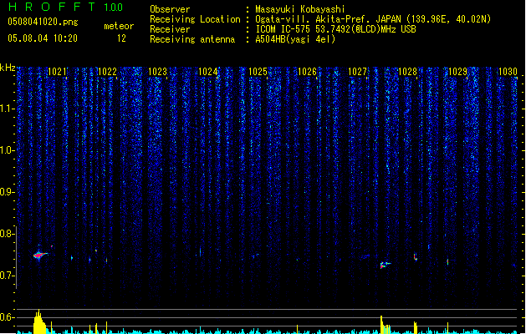Click the 1022 time marker
Image resolution: width=526 pixels, height=334 pixels.
point(107,72)
